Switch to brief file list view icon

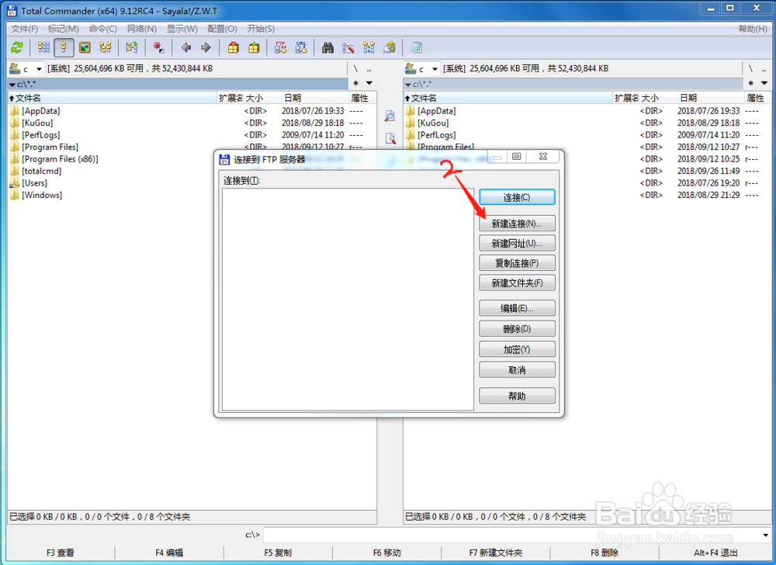tap(43, 47)
